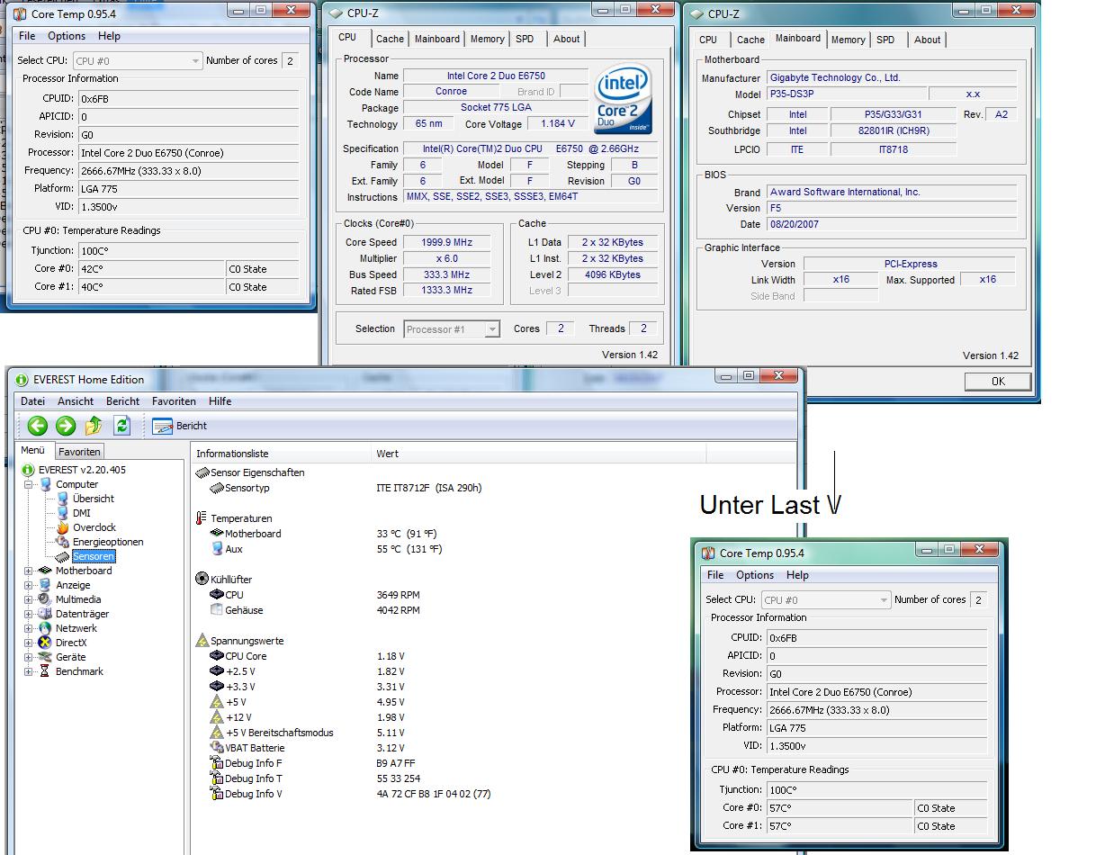Image resolution: width=1096 pixels, height=855 pixels.
Task: Expand the Motherboard tree node
Action: (x=29, y=571)
